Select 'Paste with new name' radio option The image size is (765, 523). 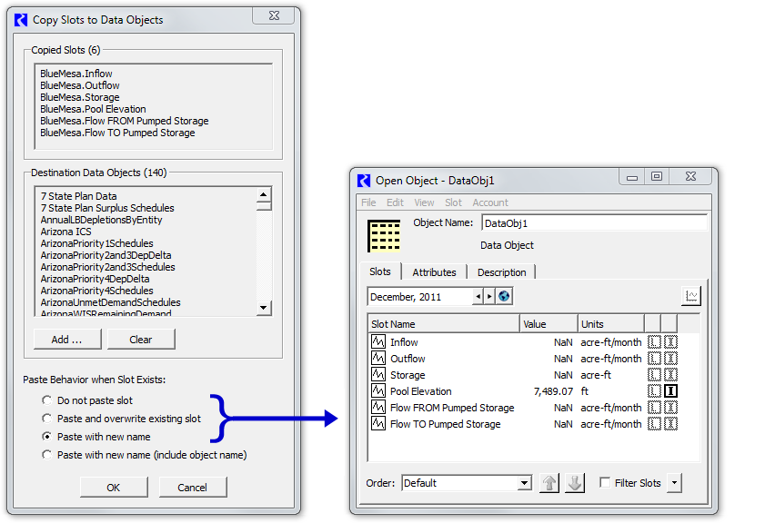46,437
